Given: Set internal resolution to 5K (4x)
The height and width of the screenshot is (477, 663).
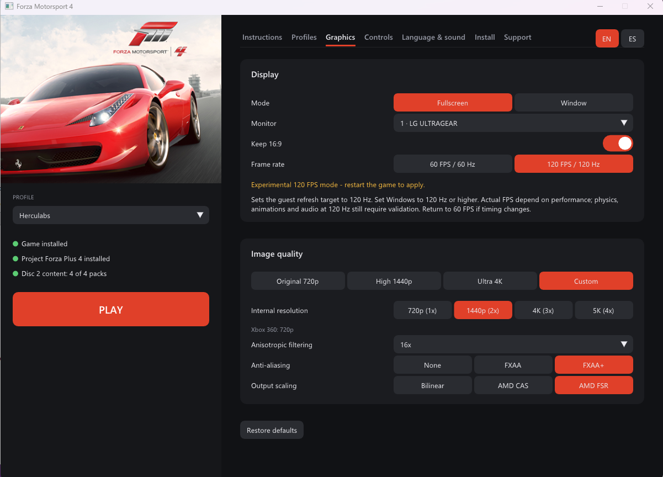Looking at the screenshot, I should coord(604,310).
